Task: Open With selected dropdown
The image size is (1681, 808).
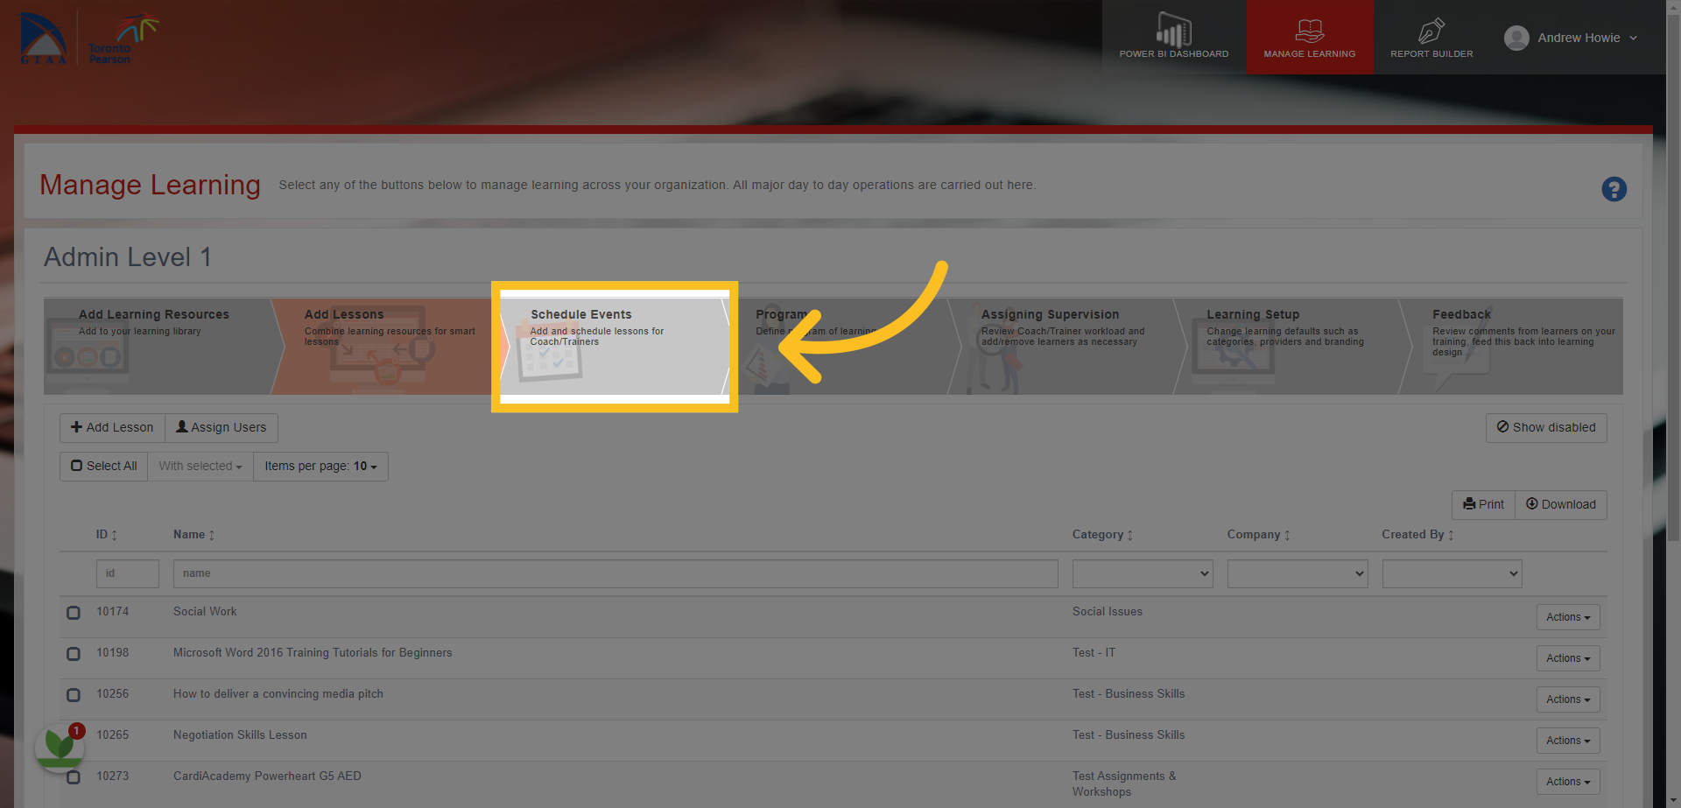Action: click(x=200, y=466)
